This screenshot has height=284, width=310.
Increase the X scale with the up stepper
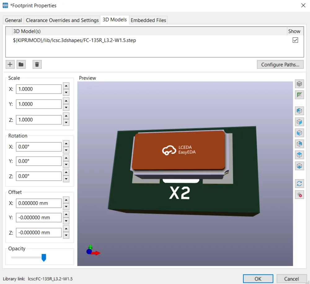[x=66, y=87]
